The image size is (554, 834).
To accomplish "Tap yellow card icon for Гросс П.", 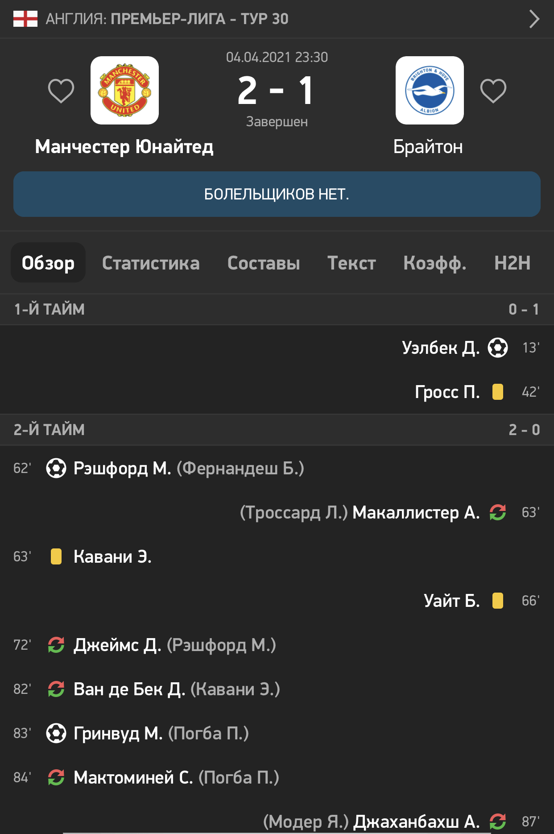I will pyautogui.click(x=498, y=392).
